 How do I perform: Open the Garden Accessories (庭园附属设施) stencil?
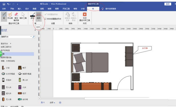coord(6,58)
